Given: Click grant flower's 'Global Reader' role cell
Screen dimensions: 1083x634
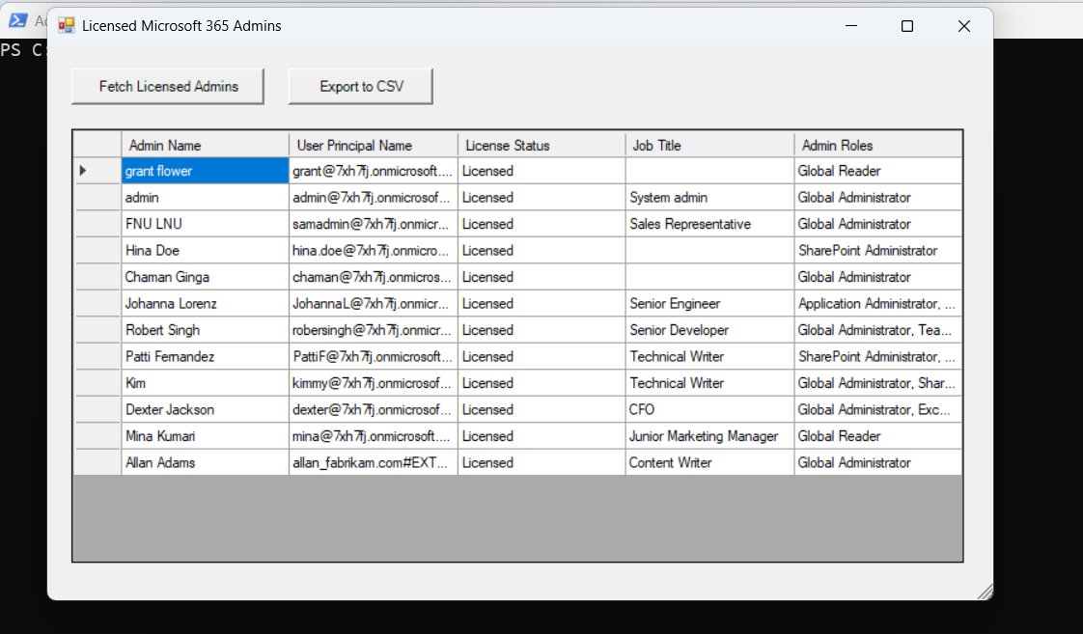Looking at the screenshot, I should [x=877, y=171].
